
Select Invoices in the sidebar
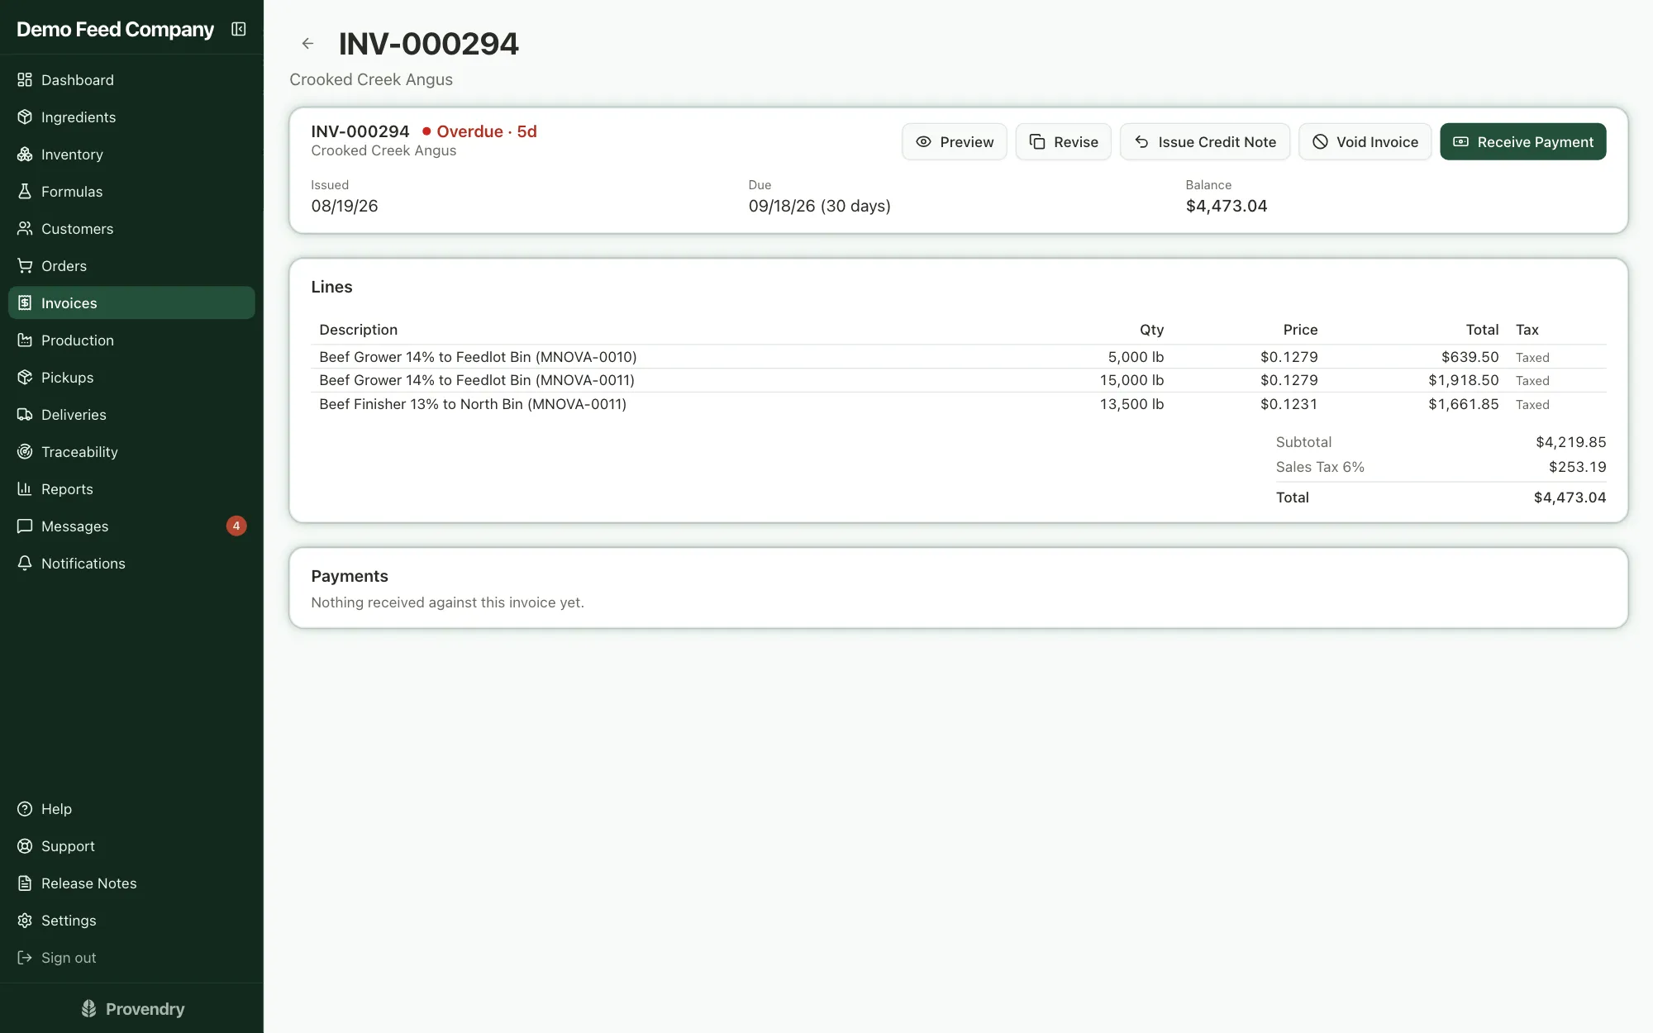[131, 303]
